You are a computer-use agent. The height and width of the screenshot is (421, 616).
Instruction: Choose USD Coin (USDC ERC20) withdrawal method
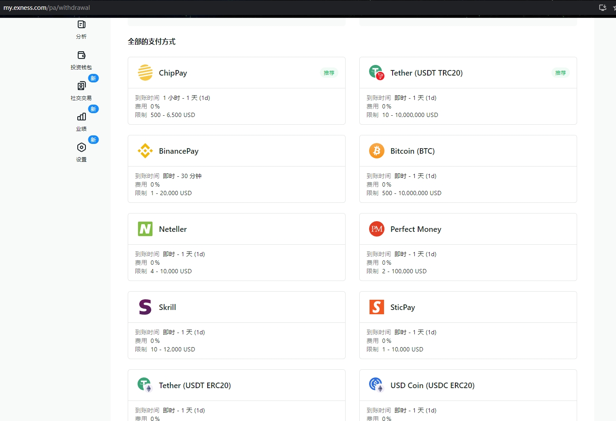click(x=468, y=395)
